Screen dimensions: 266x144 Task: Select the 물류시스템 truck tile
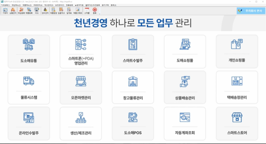(x=29, y=87)
